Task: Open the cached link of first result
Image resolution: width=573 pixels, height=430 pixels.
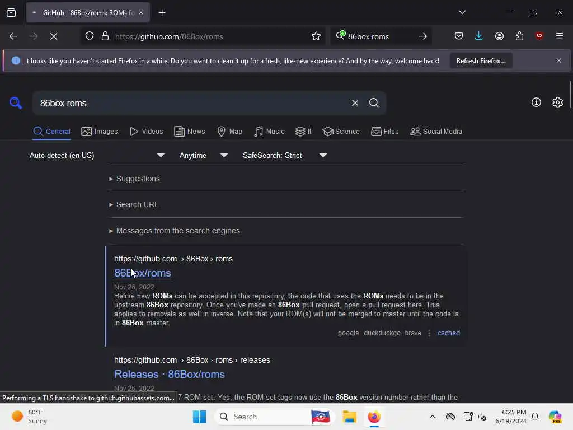Action: 449,333
